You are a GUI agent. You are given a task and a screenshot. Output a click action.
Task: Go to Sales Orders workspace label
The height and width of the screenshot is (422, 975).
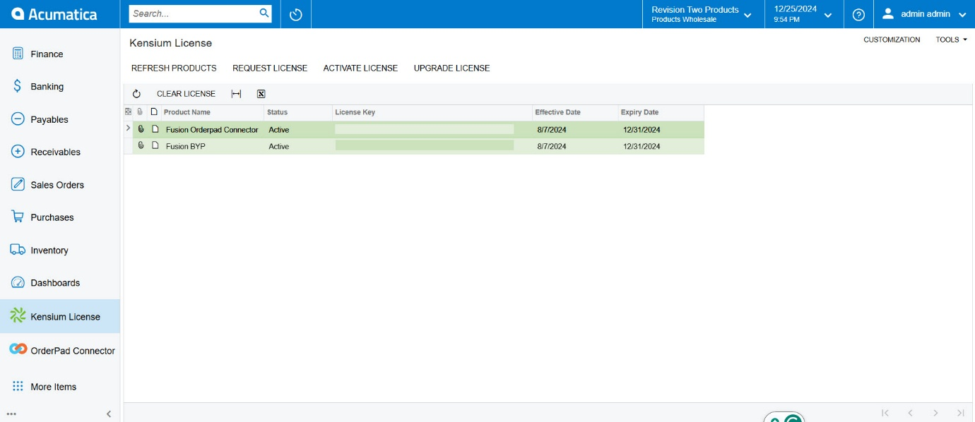[57, 185]
